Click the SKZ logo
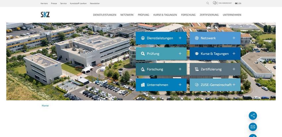Screen dimensions: 282x137 [45, 15]
